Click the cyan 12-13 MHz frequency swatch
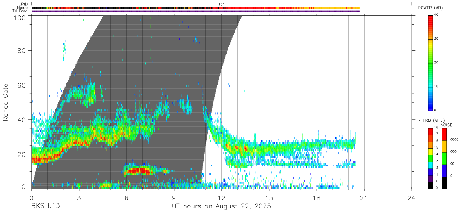Viewport: 463px width, 214px height. pos(430,165)
